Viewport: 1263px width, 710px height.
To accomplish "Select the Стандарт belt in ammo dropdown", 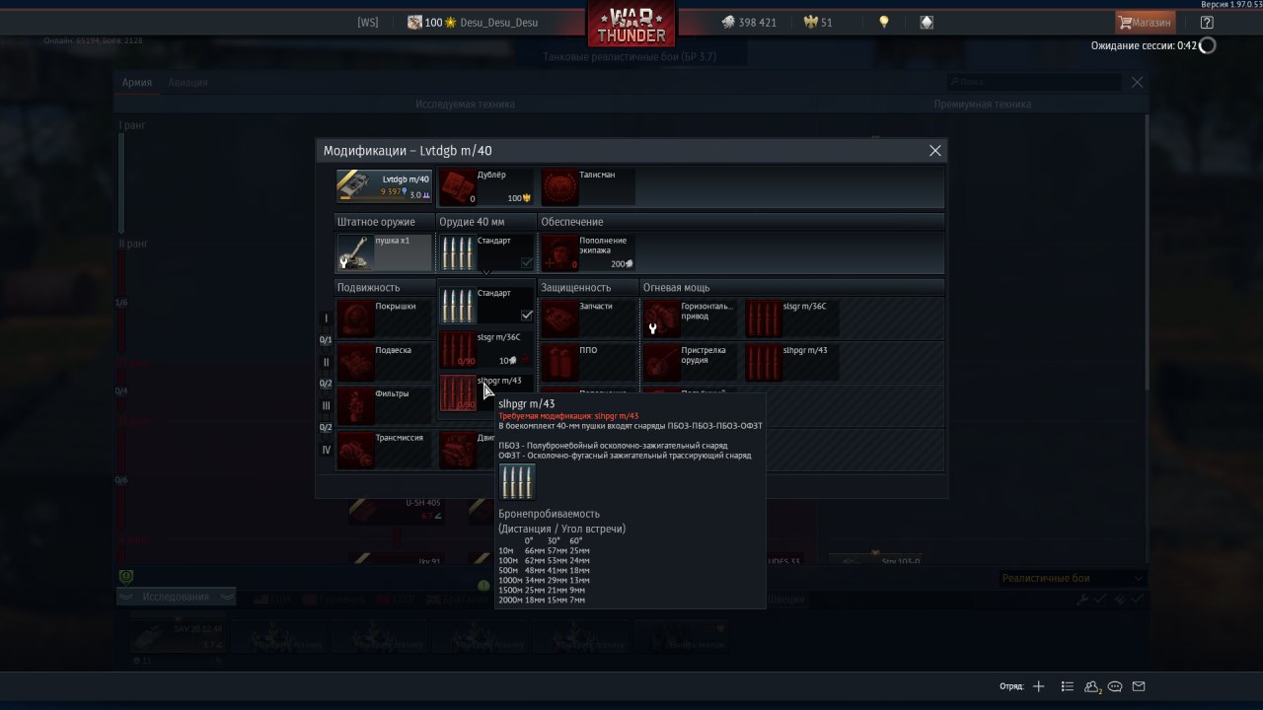I will pyautogui.click(x=486, y=306).
